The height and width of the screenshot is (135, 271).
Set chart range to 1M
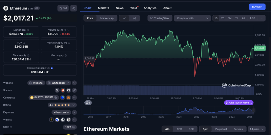[x=230, y=18]
